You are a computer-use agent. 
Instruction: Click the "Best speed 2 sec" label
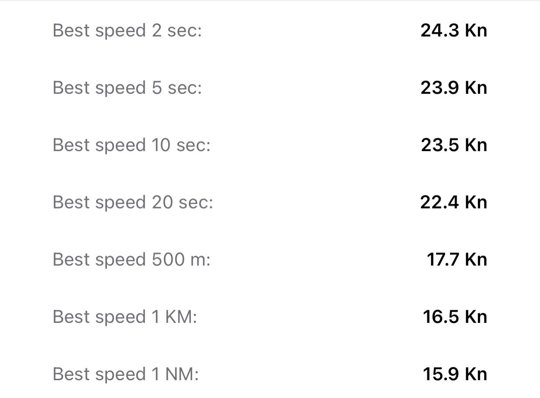tap(127, 31)
